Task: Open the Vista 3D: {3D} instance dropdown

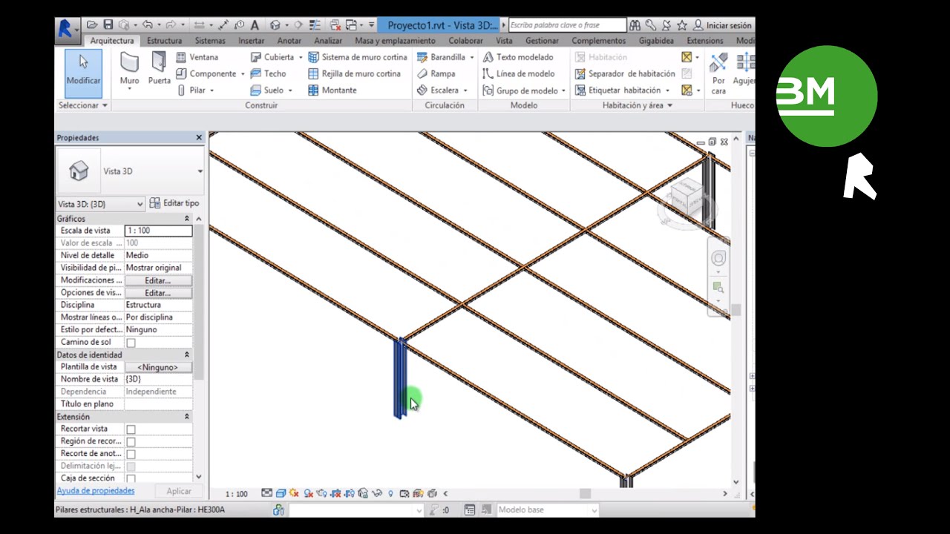Action: 100,204
